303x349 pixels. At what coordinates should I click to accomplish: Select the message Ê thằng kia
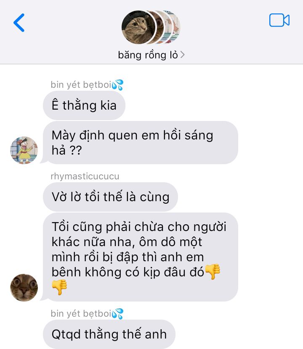point(84,105)
